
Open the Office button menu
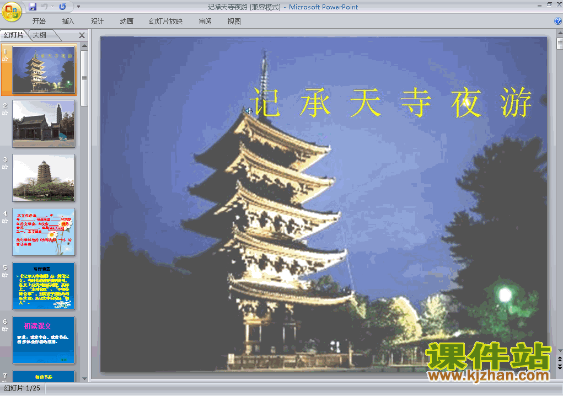click(12, 12)
